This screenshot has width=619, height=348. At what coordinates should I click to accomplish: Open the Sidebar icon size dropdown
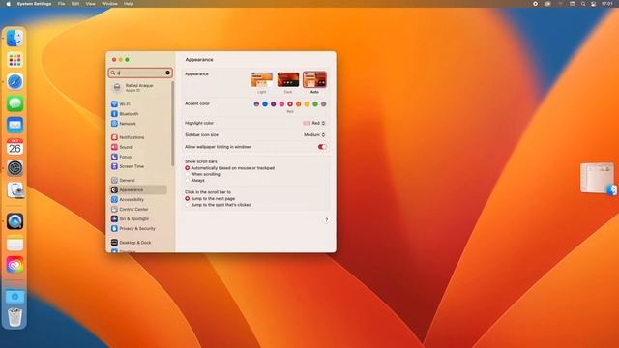[314, 135]
